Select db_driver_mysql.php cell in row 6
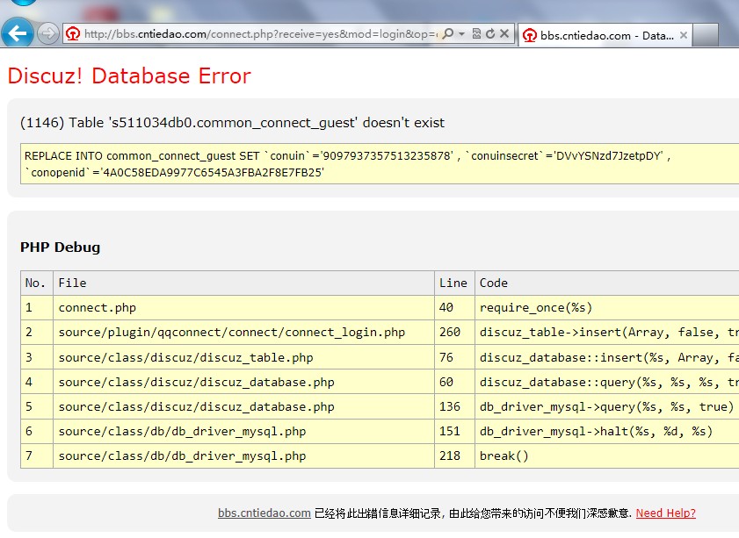Image resolution: width=739 pixels, height=538 pixels. tap(243, 431)
